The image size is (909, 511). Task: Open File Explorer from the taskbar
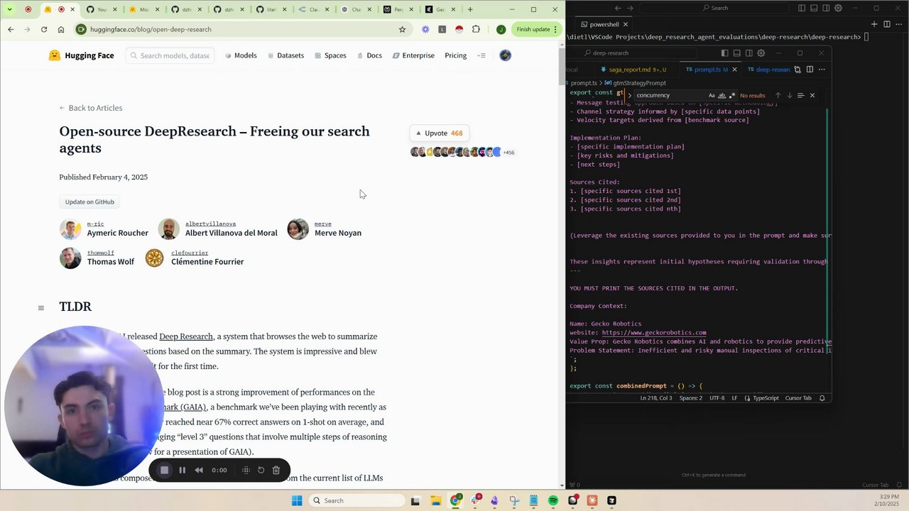pyautogui.click(x=435, y=500)
